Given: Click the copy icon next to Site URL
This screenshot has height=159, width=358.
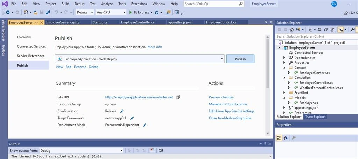Looking at the screenshot, I should [x=178, y=97].
